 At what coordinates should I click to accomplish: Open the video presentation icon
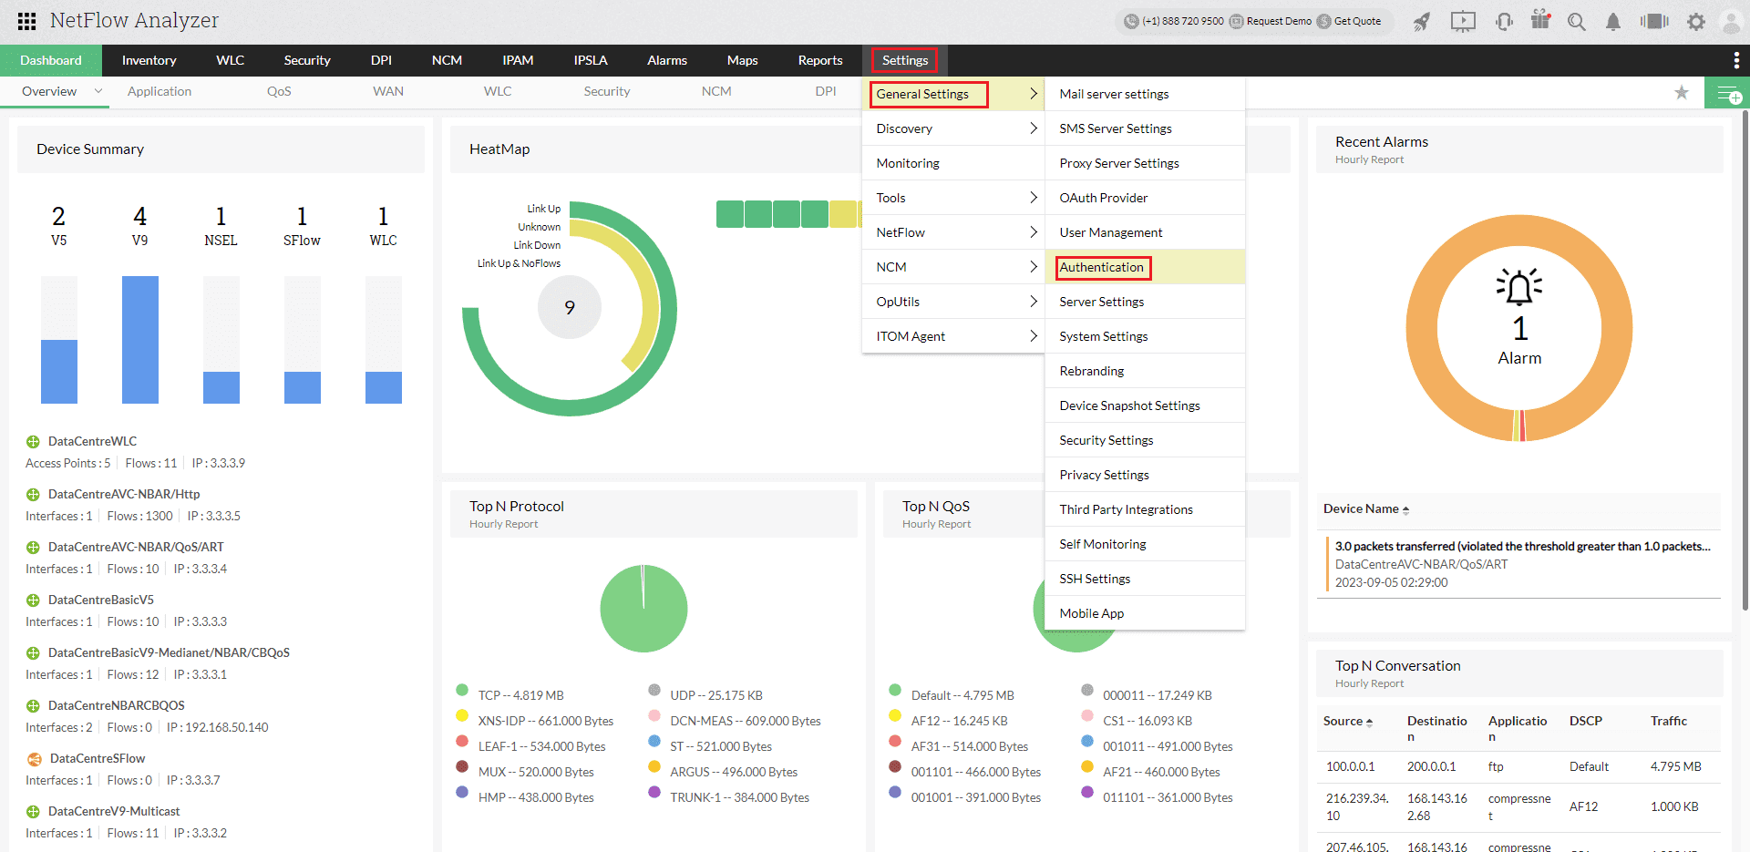[x=1463, y=21]
